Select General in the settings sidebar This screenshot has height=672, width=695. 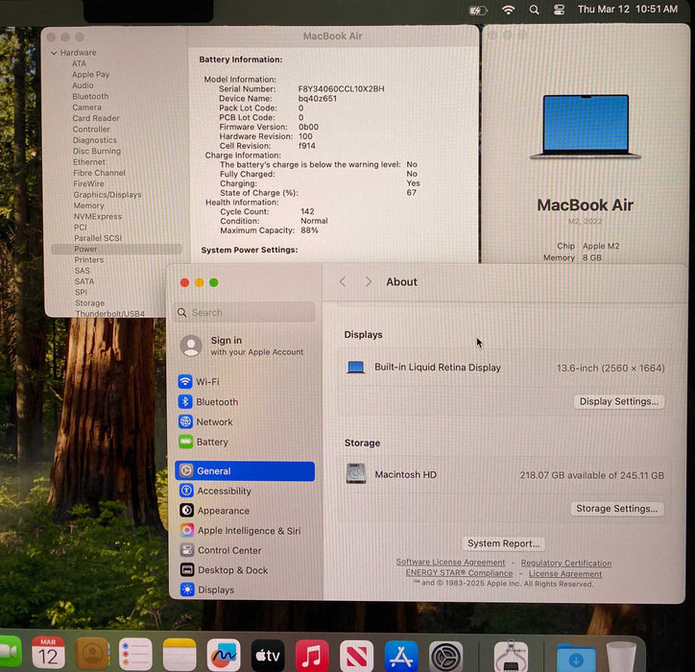point(245,471)
